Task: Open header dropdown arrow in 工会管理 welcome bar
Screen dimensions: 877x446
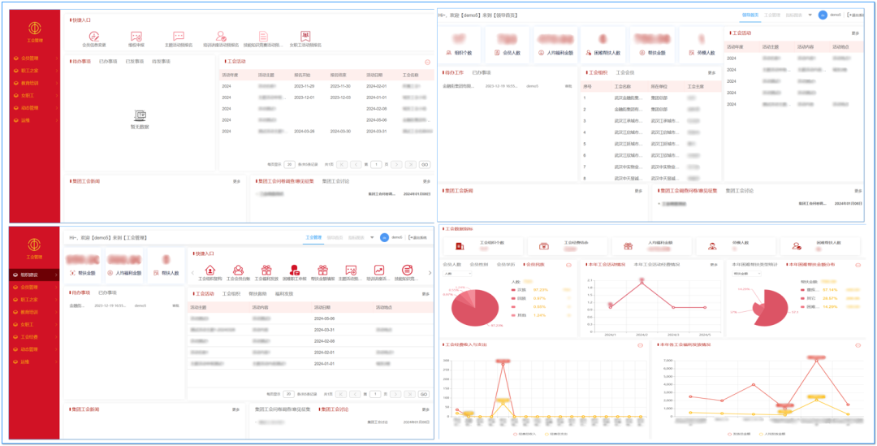Action: point(372,238)
